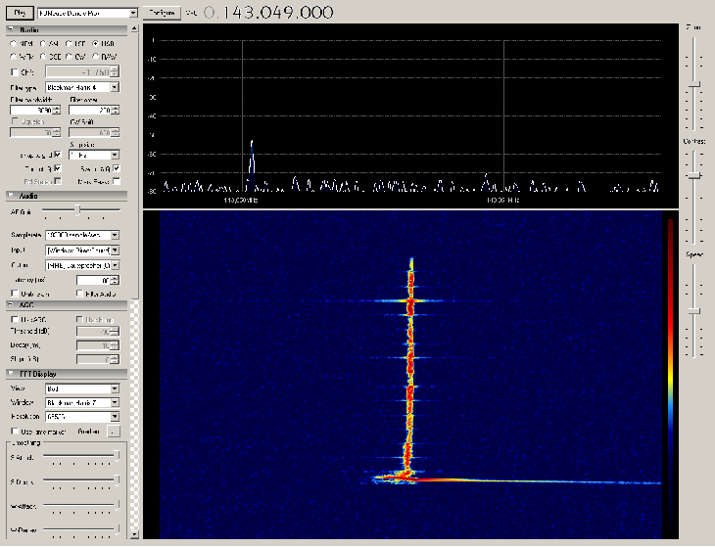Collapse the FFT Display section
The image size is (715, 547).
tap(11, 374)
